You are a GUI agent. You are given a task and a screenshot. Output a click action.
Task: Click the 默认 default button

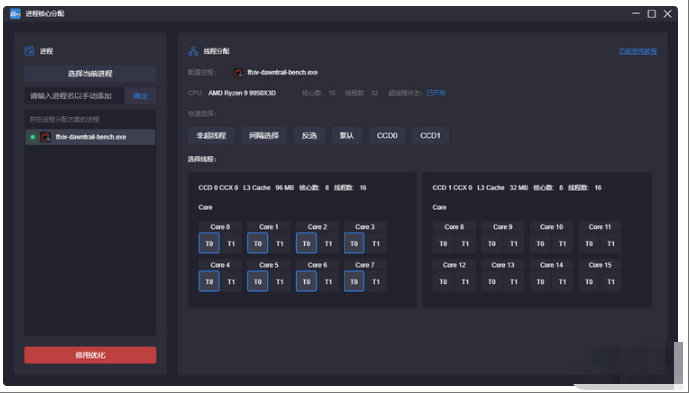[x=346, y=136]
